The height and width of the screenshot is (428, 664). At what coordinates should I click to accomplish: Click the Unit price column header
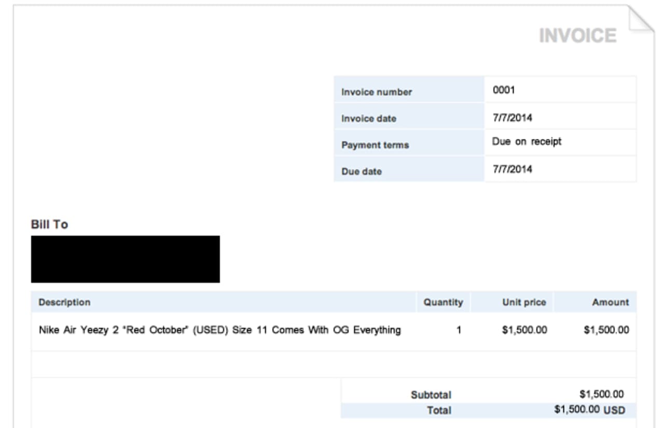tap(523, 302)
